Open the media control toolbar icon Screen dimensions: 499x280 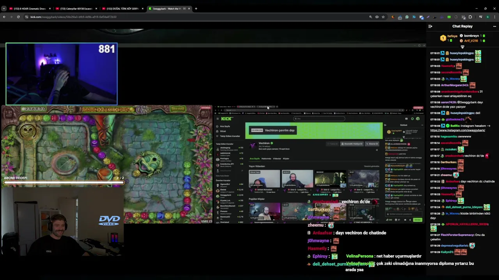(480, 17)
